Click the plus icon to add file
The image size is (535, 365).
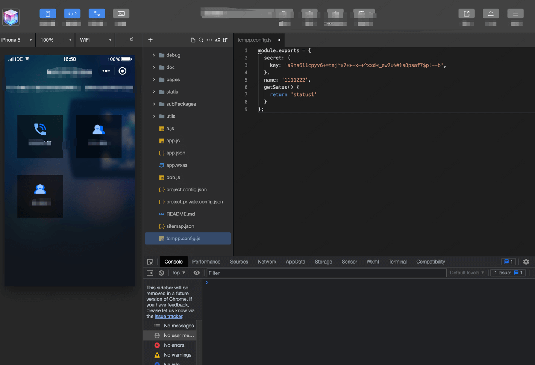(150, 40)
